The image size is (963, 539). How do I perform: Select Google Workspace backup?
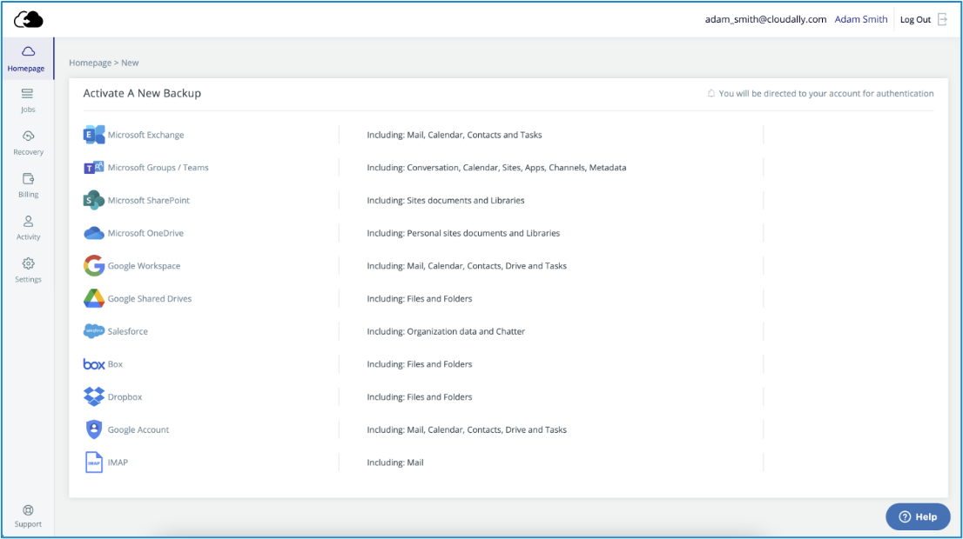tap(144, 266)
